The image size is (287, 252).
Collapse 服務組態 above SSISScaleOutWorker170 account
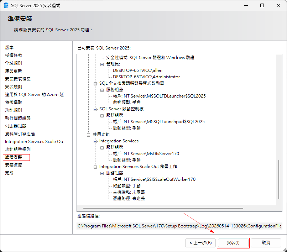click(x=102, y=173)
